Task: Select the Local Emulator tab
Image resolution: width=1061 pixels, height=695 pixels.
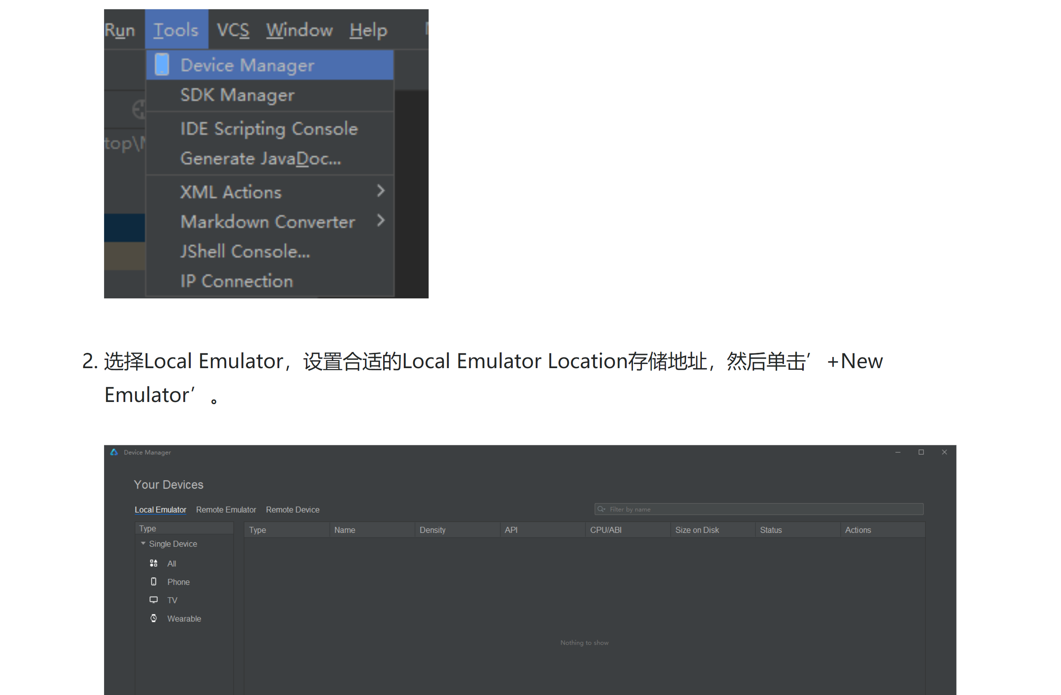Action: 161,509
